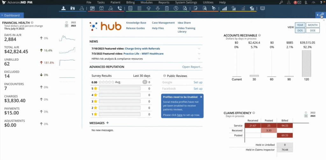Toggle 2022 checkbox in Financial Health
The width and height of the screenshot is (326, 160).
(67, 22)
